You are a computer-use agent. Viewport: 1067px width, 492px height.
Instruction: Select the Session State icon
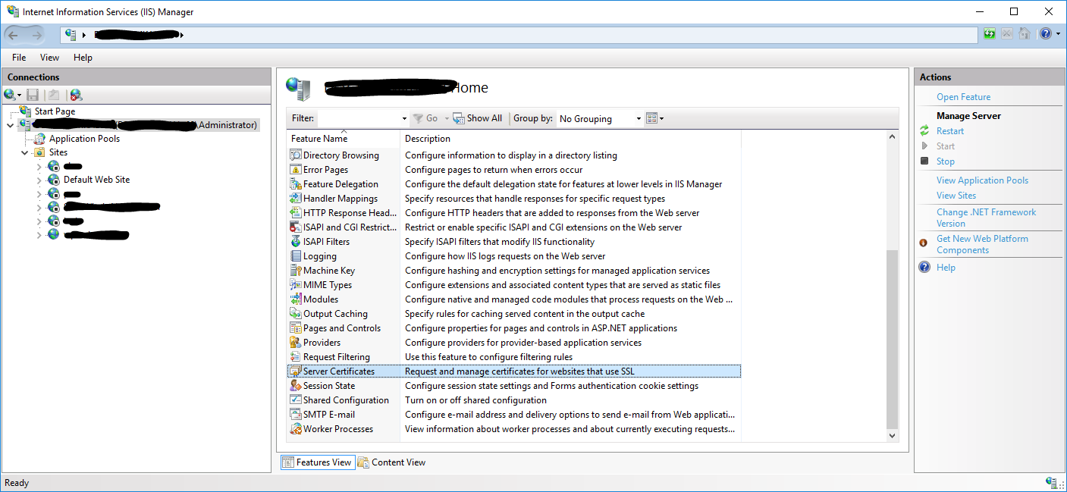point(296,386)
